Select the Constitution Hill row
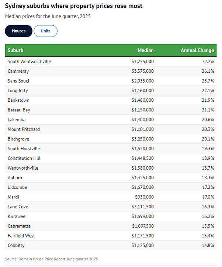Image resolution: width=222 pixels, height=267 pixels. click(111, 158)
